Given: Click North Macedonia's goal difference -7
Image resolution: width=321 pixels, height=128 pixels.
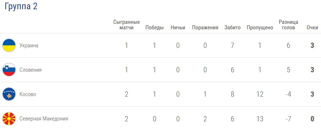Looking at the screenshot, I should click(x=288, y=119).
